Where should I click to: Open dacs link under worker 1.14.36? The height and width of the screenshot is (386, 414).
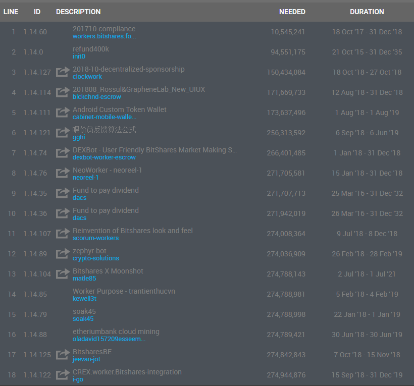[x=79, y=218]
